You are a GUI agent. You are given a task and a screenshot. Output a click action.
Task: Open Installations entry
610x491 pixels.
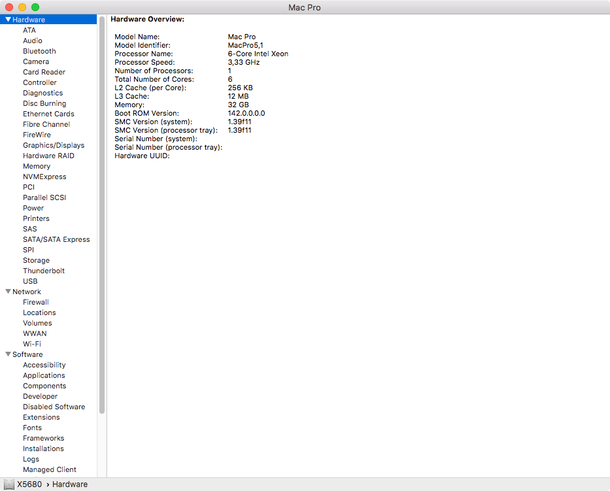pos(43,449)
